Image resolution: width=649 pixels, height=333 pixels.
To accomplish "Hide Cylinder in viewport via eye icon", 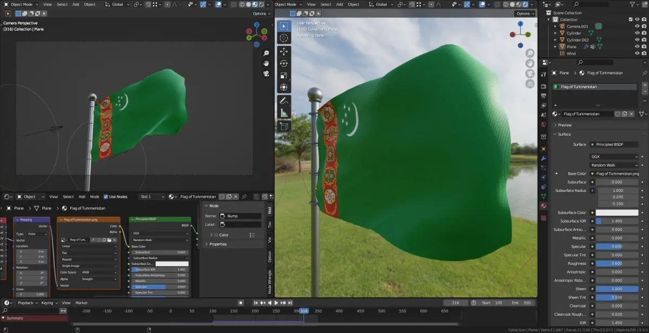I will coord(637,33).
